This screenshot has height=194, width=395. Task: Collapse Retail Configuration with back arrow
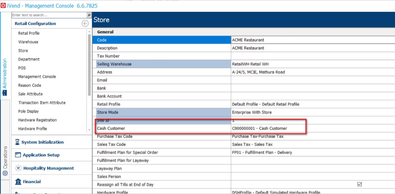tap(85, 24)
